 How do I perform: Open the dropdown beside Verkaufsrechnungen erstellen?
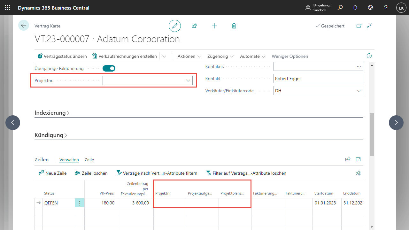point(164,56)
